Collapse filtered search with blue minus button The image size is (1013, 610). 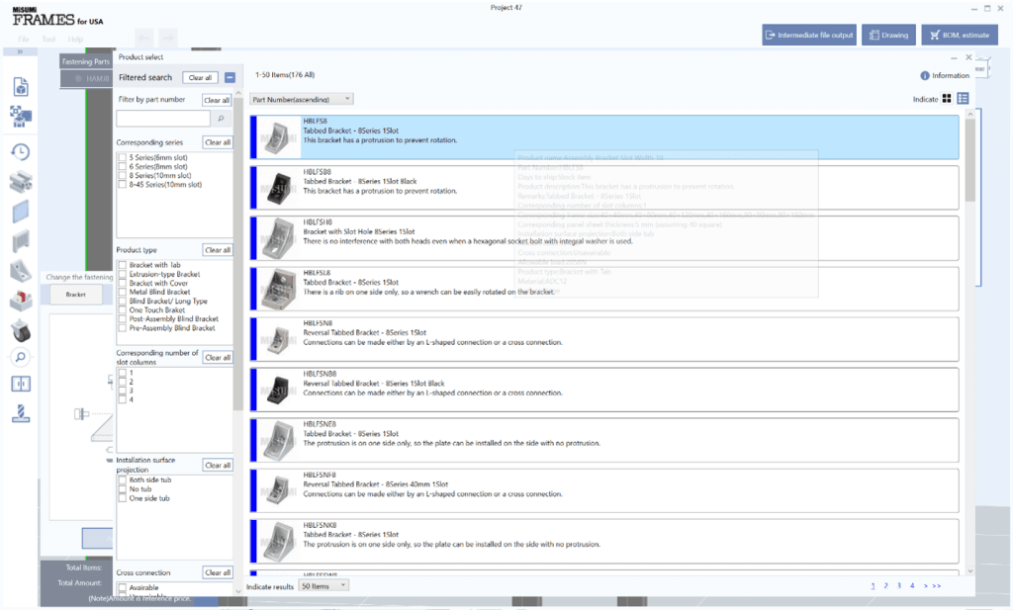click(230, 77)
